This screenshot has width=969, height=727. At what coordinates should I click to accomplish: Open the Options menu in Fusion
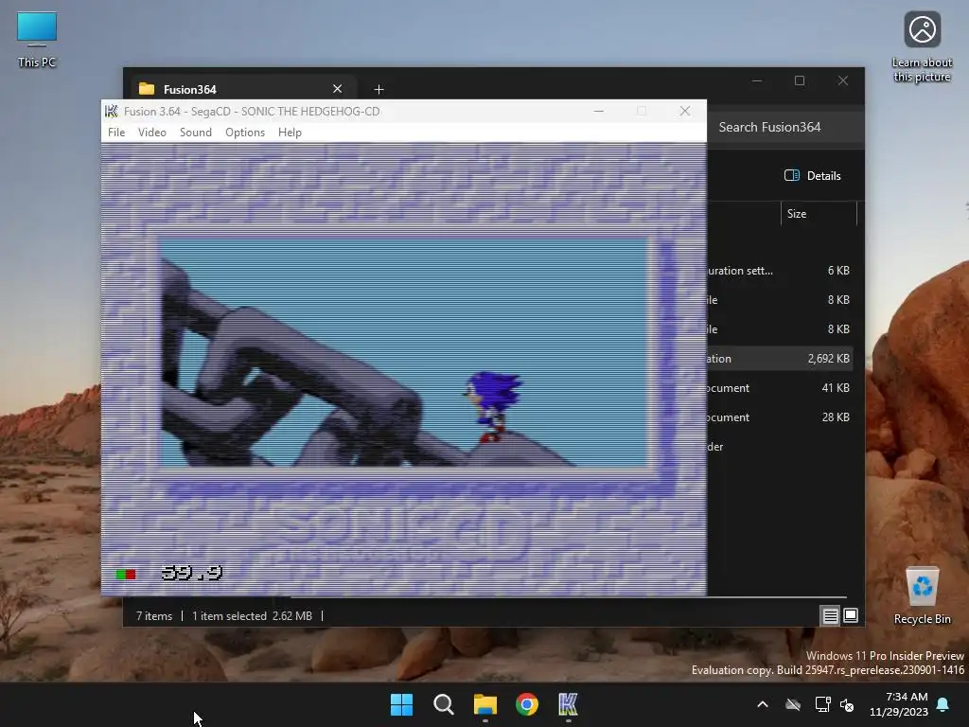[245, 133]
